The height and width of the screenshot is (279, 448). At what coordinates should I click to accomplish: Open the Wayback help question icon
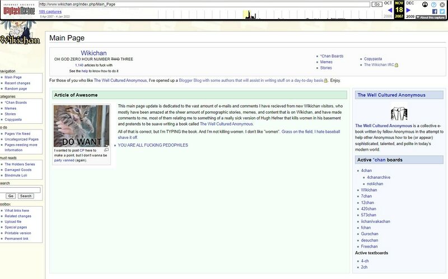point(433,4)
